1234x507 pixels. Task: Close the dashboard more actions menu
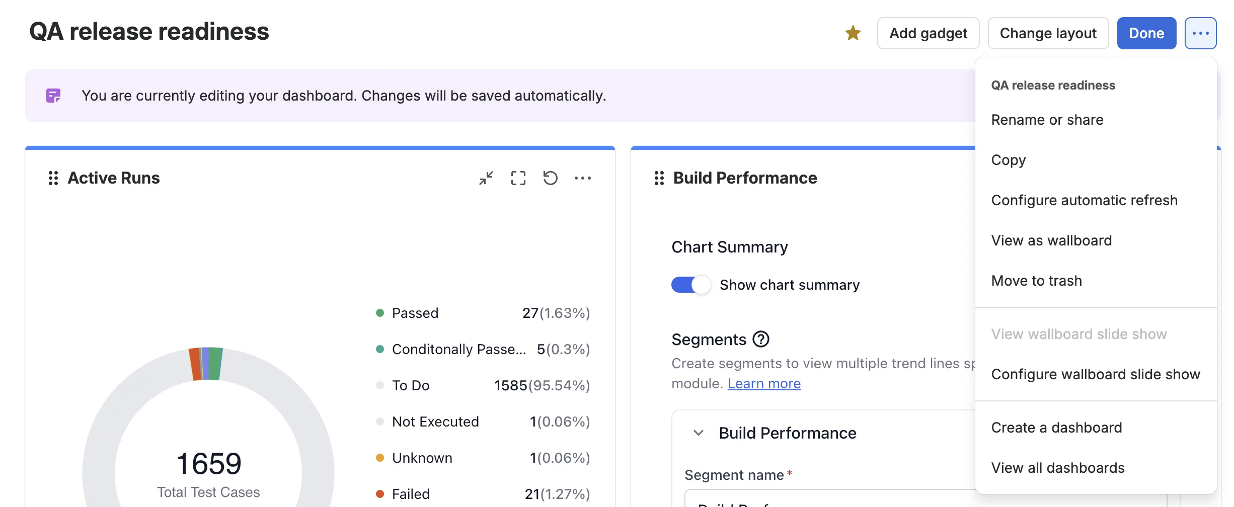click(x=1200, y=33)
